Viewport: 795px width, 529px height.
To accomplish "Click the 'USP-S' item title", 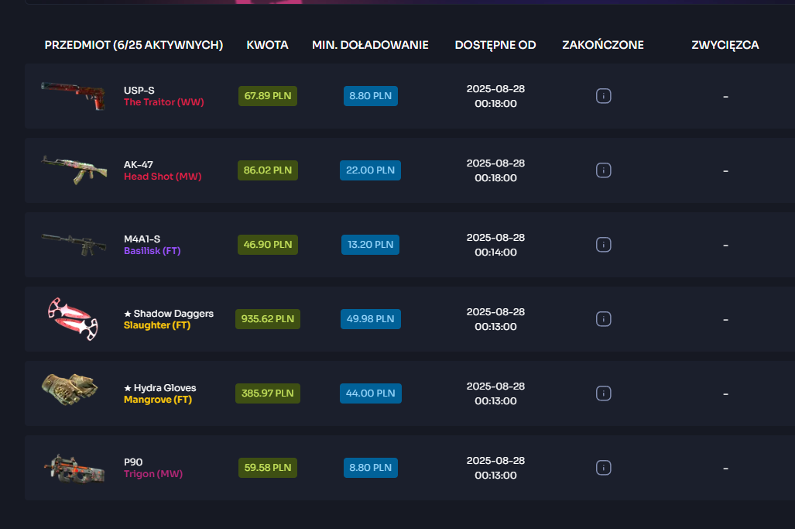I will (139, 91).
